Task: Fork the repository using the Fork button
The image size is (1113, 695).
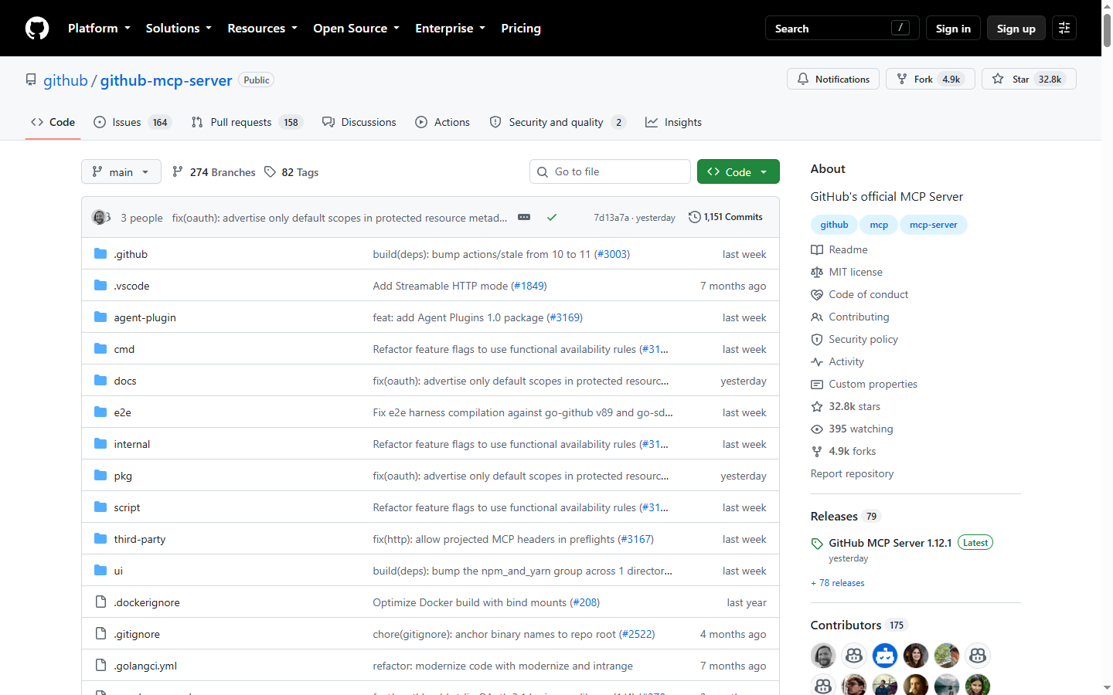Action: tap(931, 79)
